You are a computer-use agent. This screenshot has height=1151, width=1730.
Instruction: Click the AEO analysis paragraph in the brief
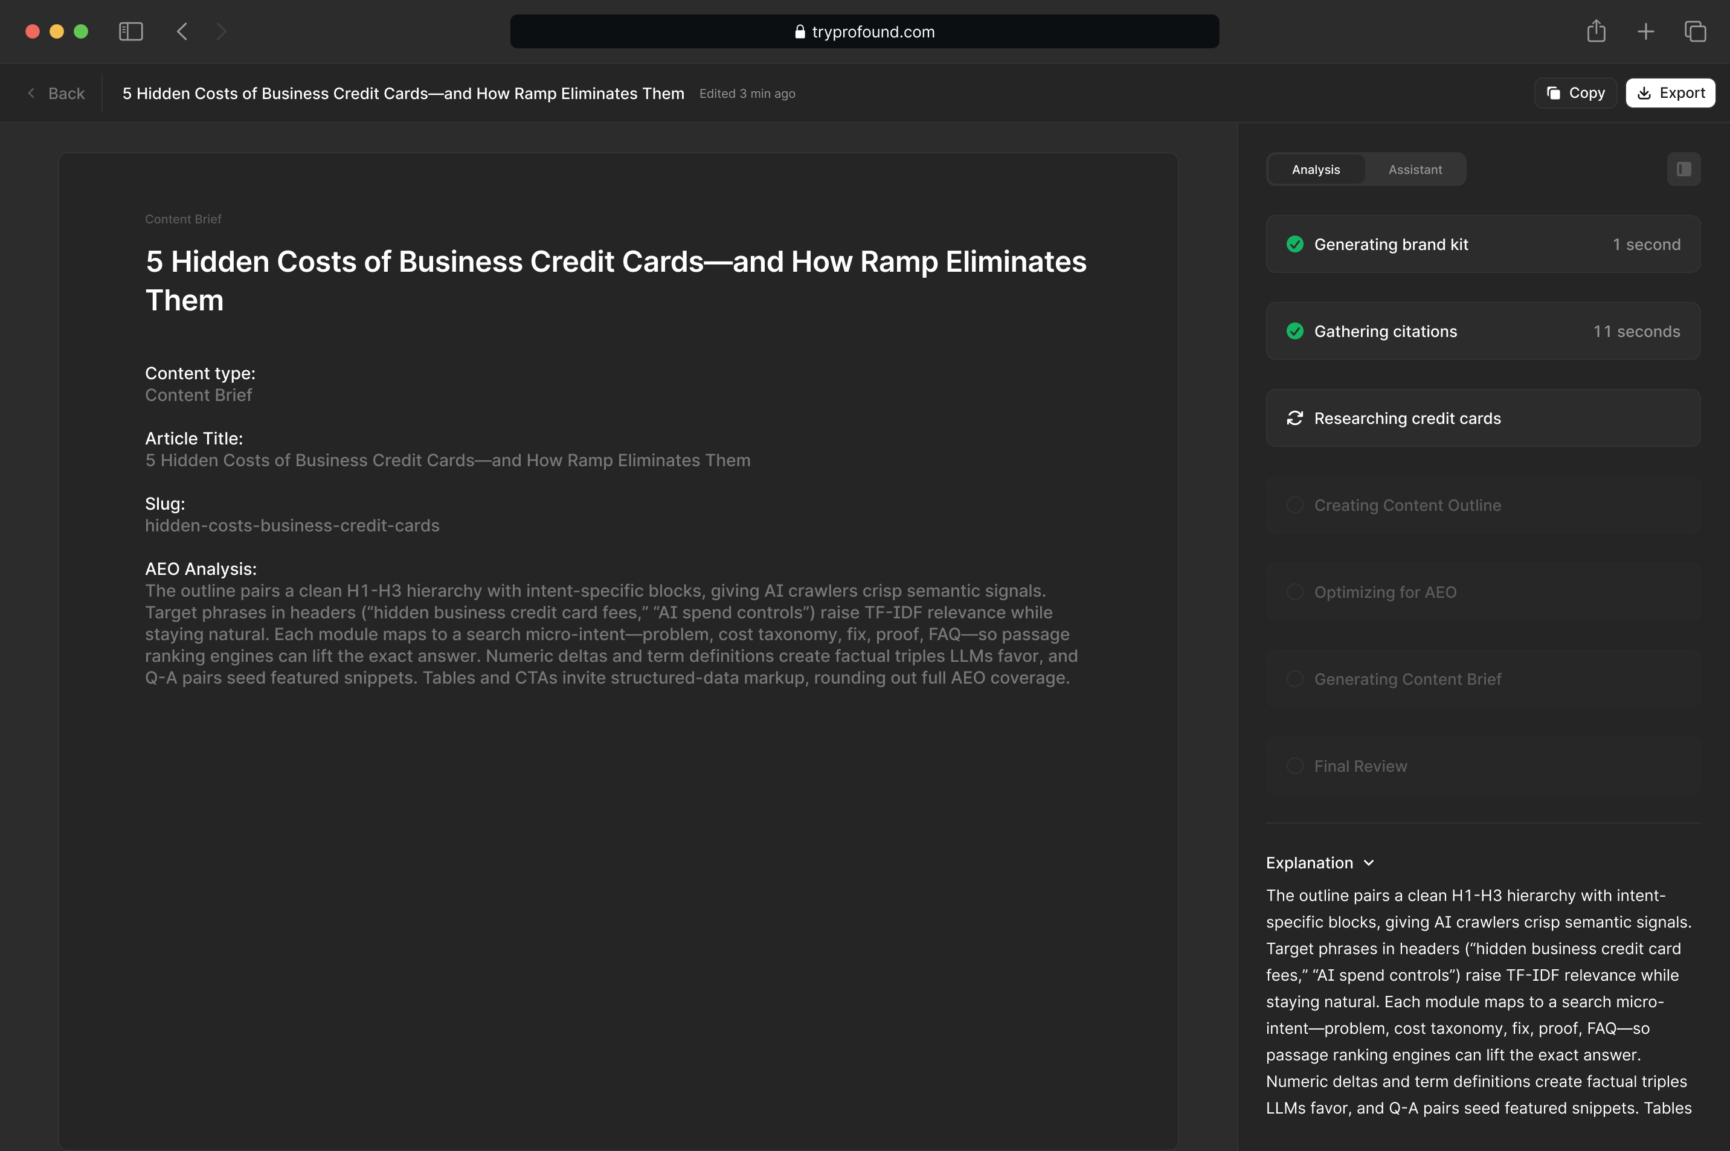611,634
